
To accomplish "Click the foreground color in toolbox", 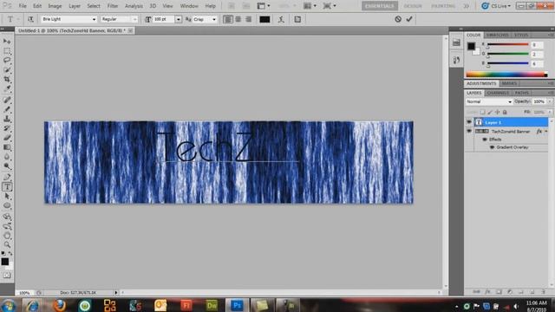I will 5,262.
